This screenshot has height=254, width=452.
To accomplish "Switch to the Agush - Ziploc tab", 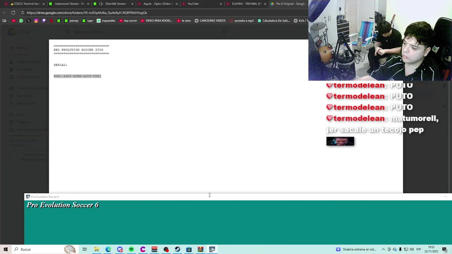I will pos(157,4).
